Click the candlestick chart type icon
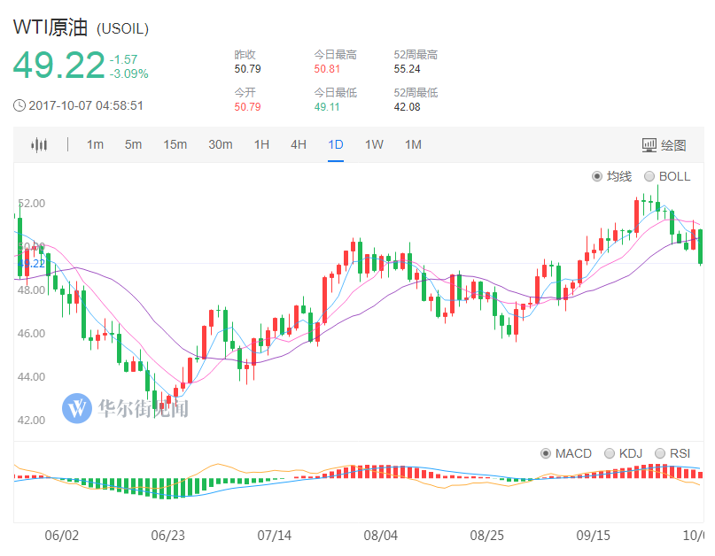This screenshot has height=556, width=715. click(x=39, y=145)
